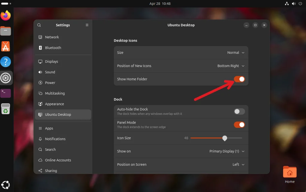The width and height of the screenshot is (306, 192).
Task: Click the Network icon in sidebar
Action: tap(40, 37)
